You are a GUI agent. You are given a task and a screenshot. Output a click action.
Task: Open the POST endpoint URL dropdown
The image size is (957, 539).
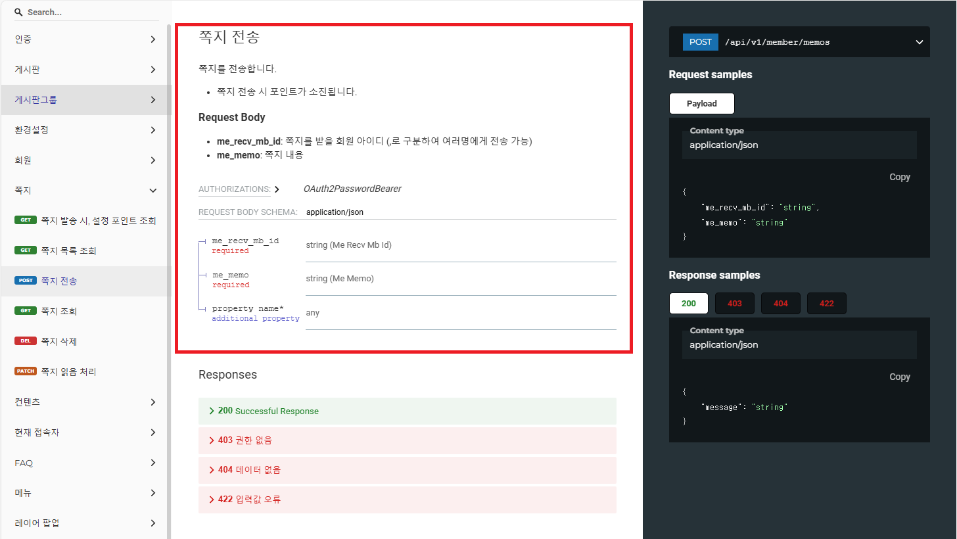click(919, 43)
